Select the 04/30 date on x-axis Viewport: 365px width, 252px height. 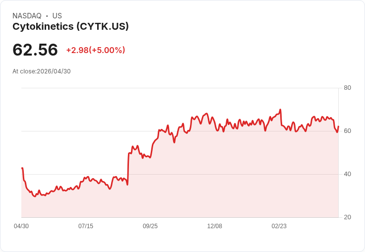coord(21,226)
